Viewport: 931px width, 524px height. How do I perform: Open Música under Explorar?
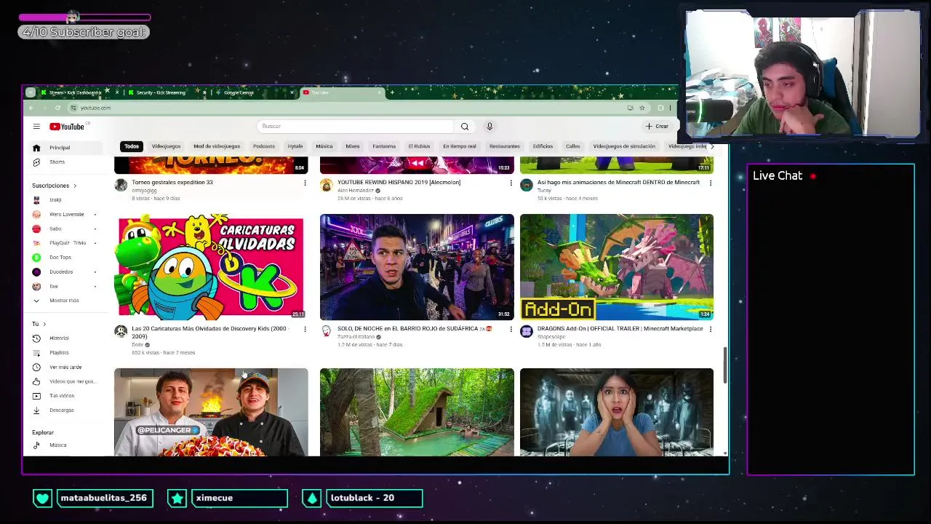(x=64, y=445)
